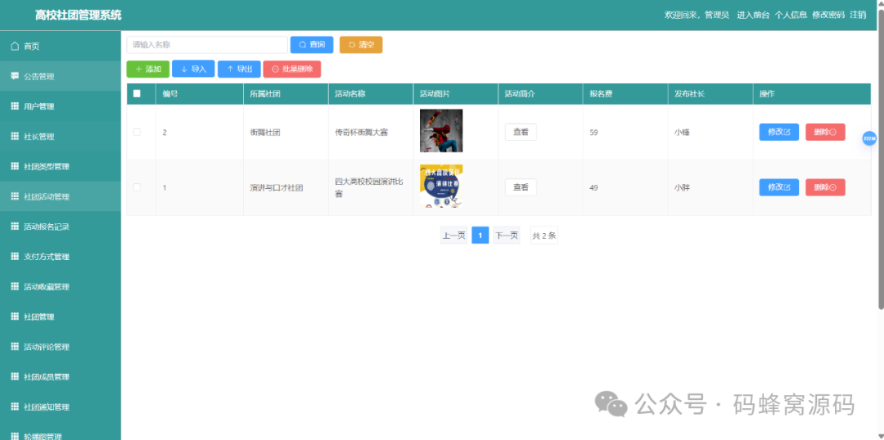This screenshot has height=440, width=884.
Task: Click the grid icon beside 社团类型管理
Action: coord(15,166)
